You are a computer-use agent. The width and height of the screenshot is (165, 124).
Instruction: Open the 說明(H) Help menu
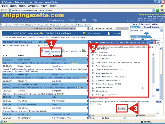click(x=53, y=6)
